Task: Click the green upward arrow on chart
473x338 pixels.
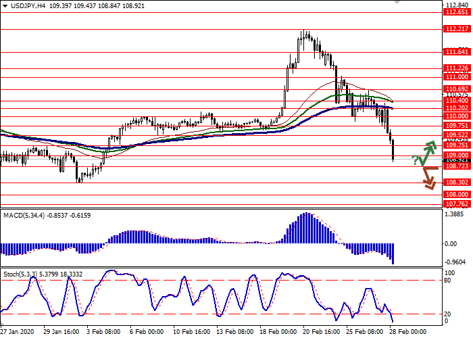Action: pos(427,152)
